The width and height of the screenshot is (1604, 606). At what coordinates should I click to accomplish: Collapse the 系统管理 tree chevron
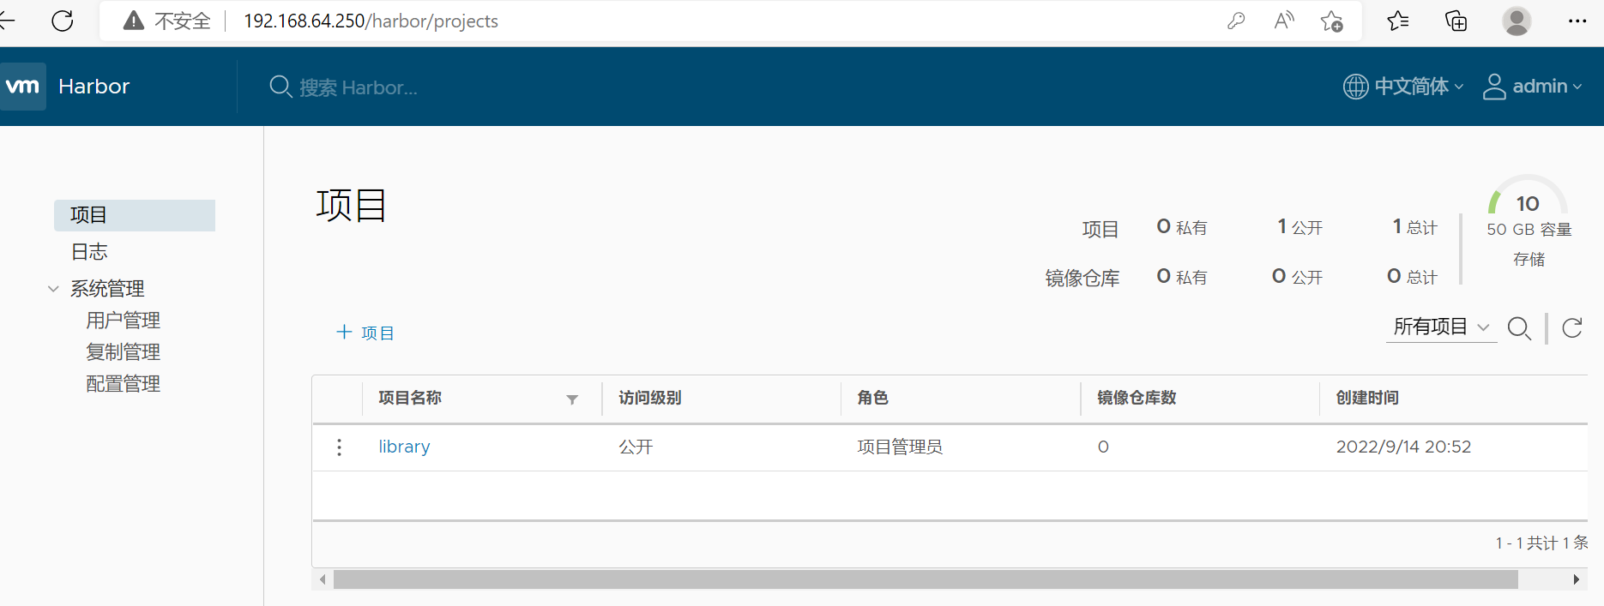[x=53, y=289]
